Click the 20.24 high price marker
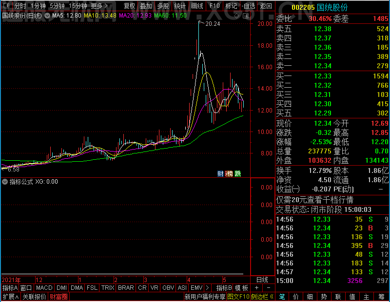The image size is (390, 302). point(213,24)
